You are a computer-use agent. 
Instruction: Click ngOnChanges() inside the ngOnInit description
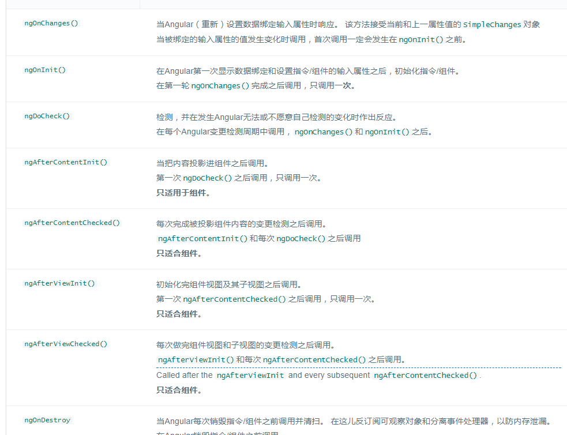(x=220, y=86)
